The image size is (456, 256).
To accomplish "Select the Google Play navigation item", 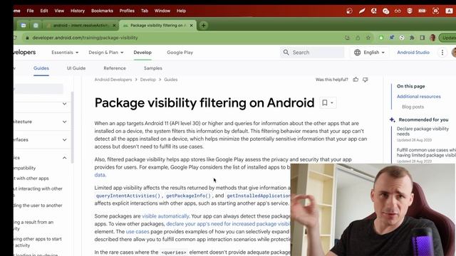I will click(180, 52).
